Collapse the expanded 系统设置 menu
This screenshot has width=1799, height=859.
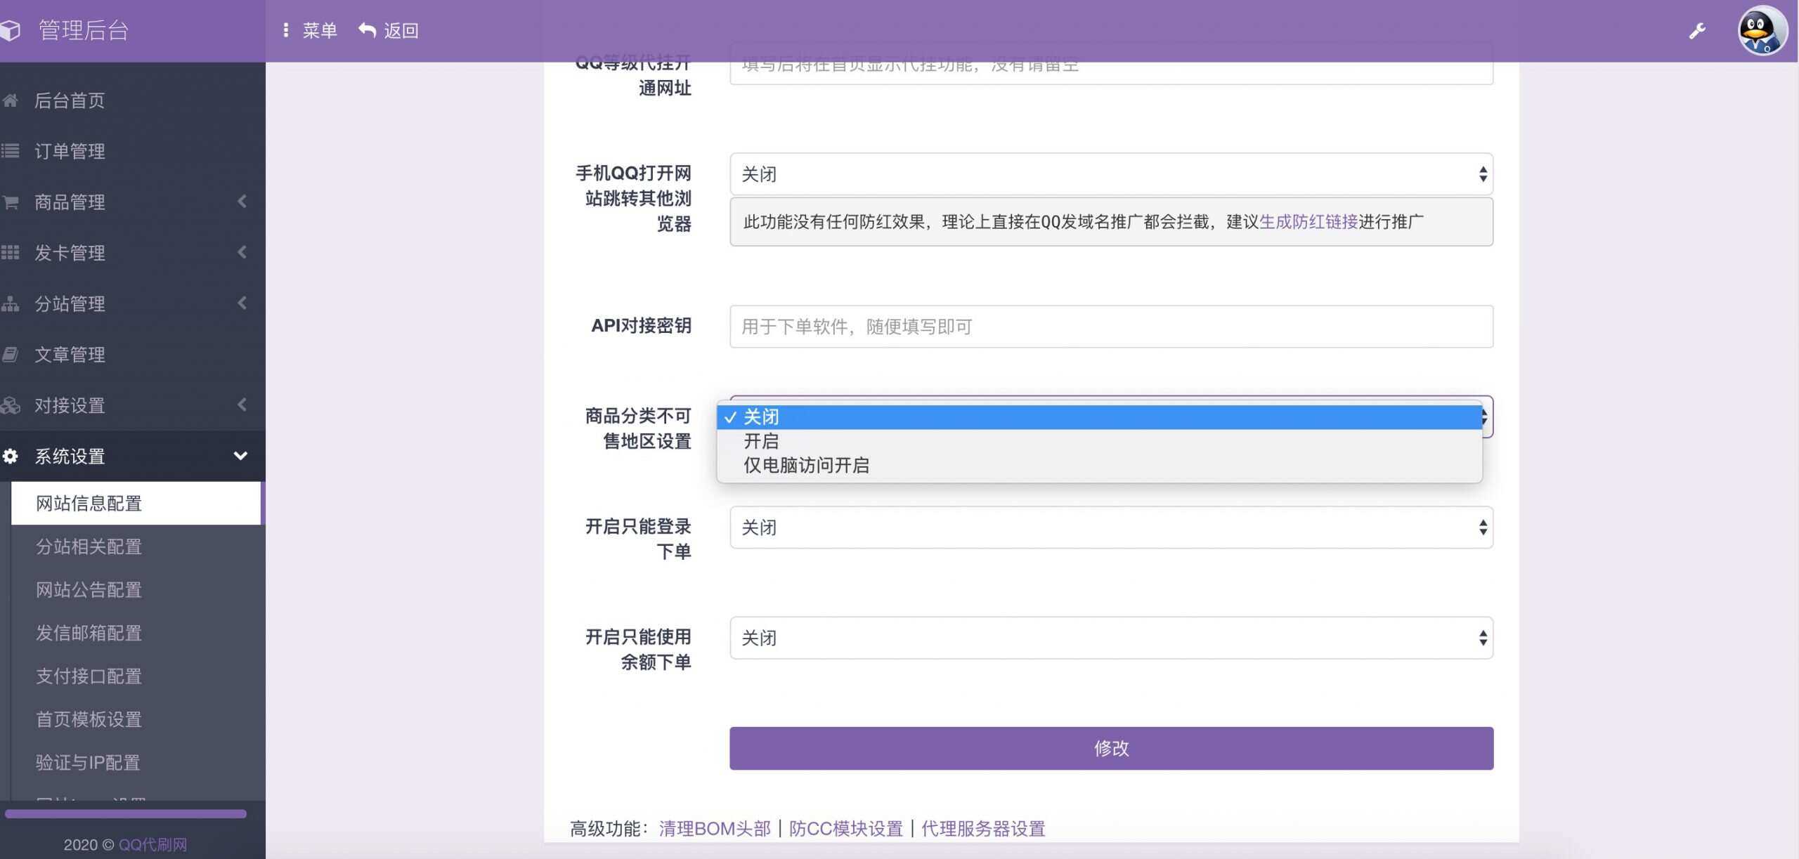click(x=242, y=456)
